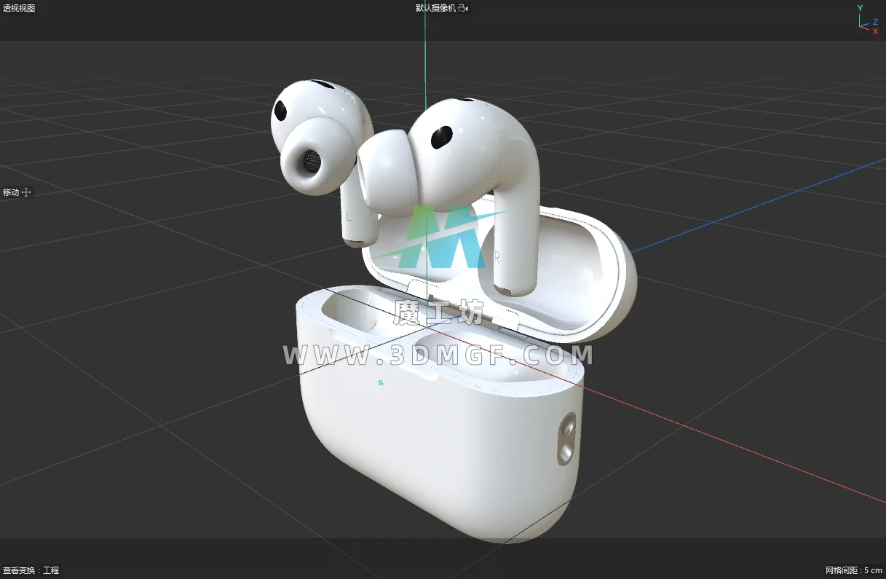Click the small green marker on the case
The height and width of the screenshot is (579, 886).
pyautogui.click(x=381, y=382)
